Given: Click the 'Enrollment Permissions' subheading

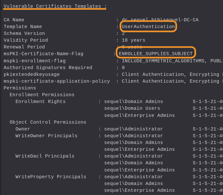Looking at the screenshot, I should click(x=42, y=95).
